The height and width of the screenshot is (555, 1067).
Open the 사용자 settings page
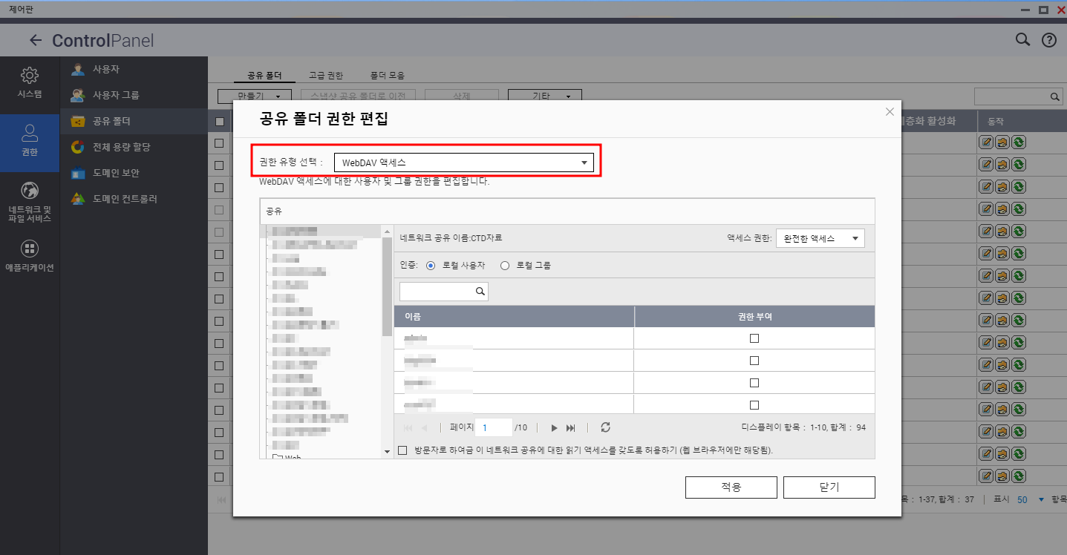(134, 69)
